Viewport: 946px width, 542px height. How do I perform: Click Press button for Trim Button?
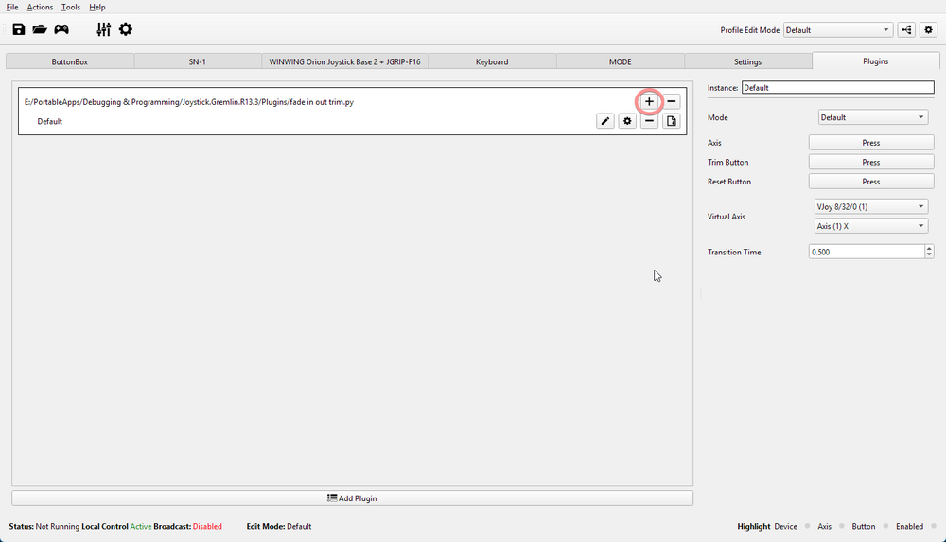coord(871,162)
